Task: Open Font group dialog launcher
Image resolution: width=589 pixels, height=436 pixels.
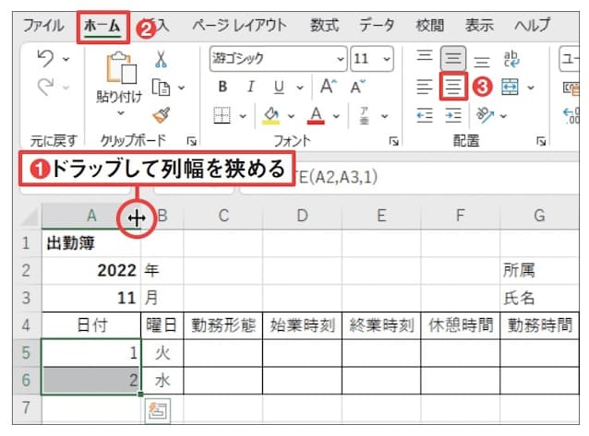Action: pyautogui.click(x=393, y=141)
